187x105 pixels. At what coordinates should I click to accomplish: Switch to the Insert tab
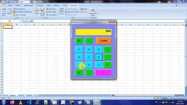click(18, 5)
